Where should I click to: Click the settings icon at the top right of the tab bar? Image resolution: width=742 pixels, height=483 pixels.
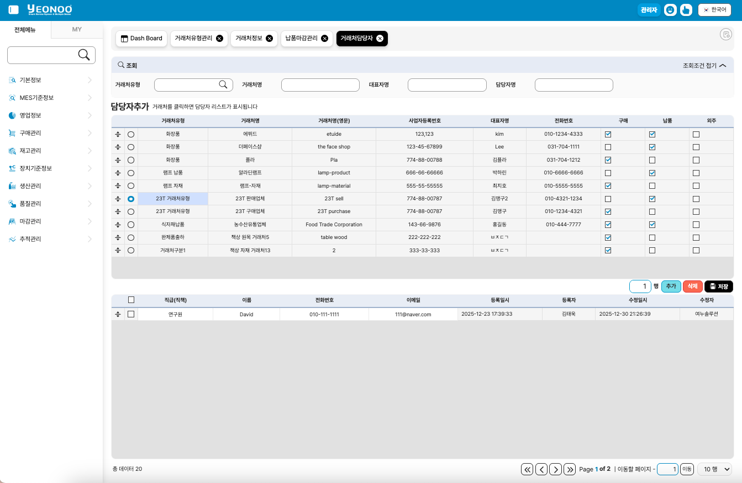[x=725, y=34]
